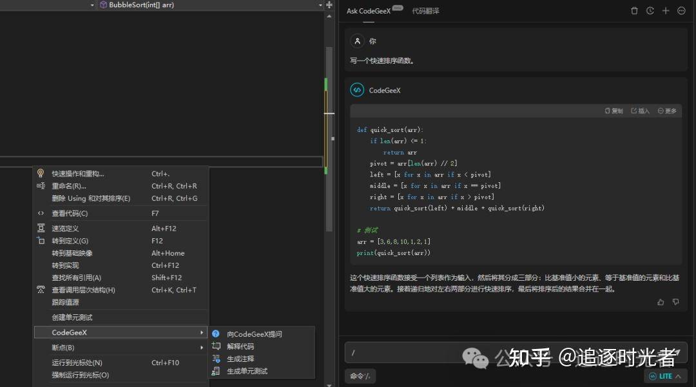696x387 pixels.
Task: Click the 命令 / command button
Action: pos(360,376)
